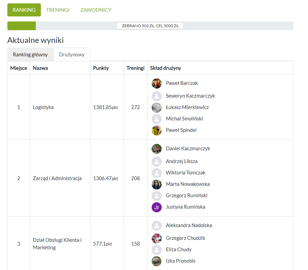308x270 pixels.
Task: Select the Drużynowy ranking tab
Action: [72, 55]
